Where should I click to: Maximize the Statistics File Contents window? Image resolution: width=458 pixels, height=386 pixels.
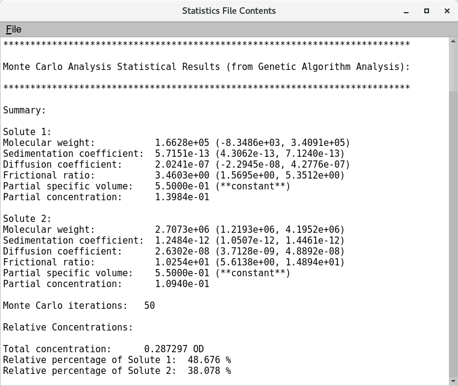pos(427,11)
